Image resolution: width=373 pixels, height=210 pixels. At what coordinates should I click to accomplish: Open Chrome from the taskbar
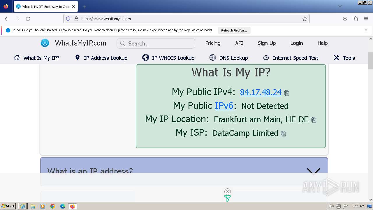coord(53,206)
